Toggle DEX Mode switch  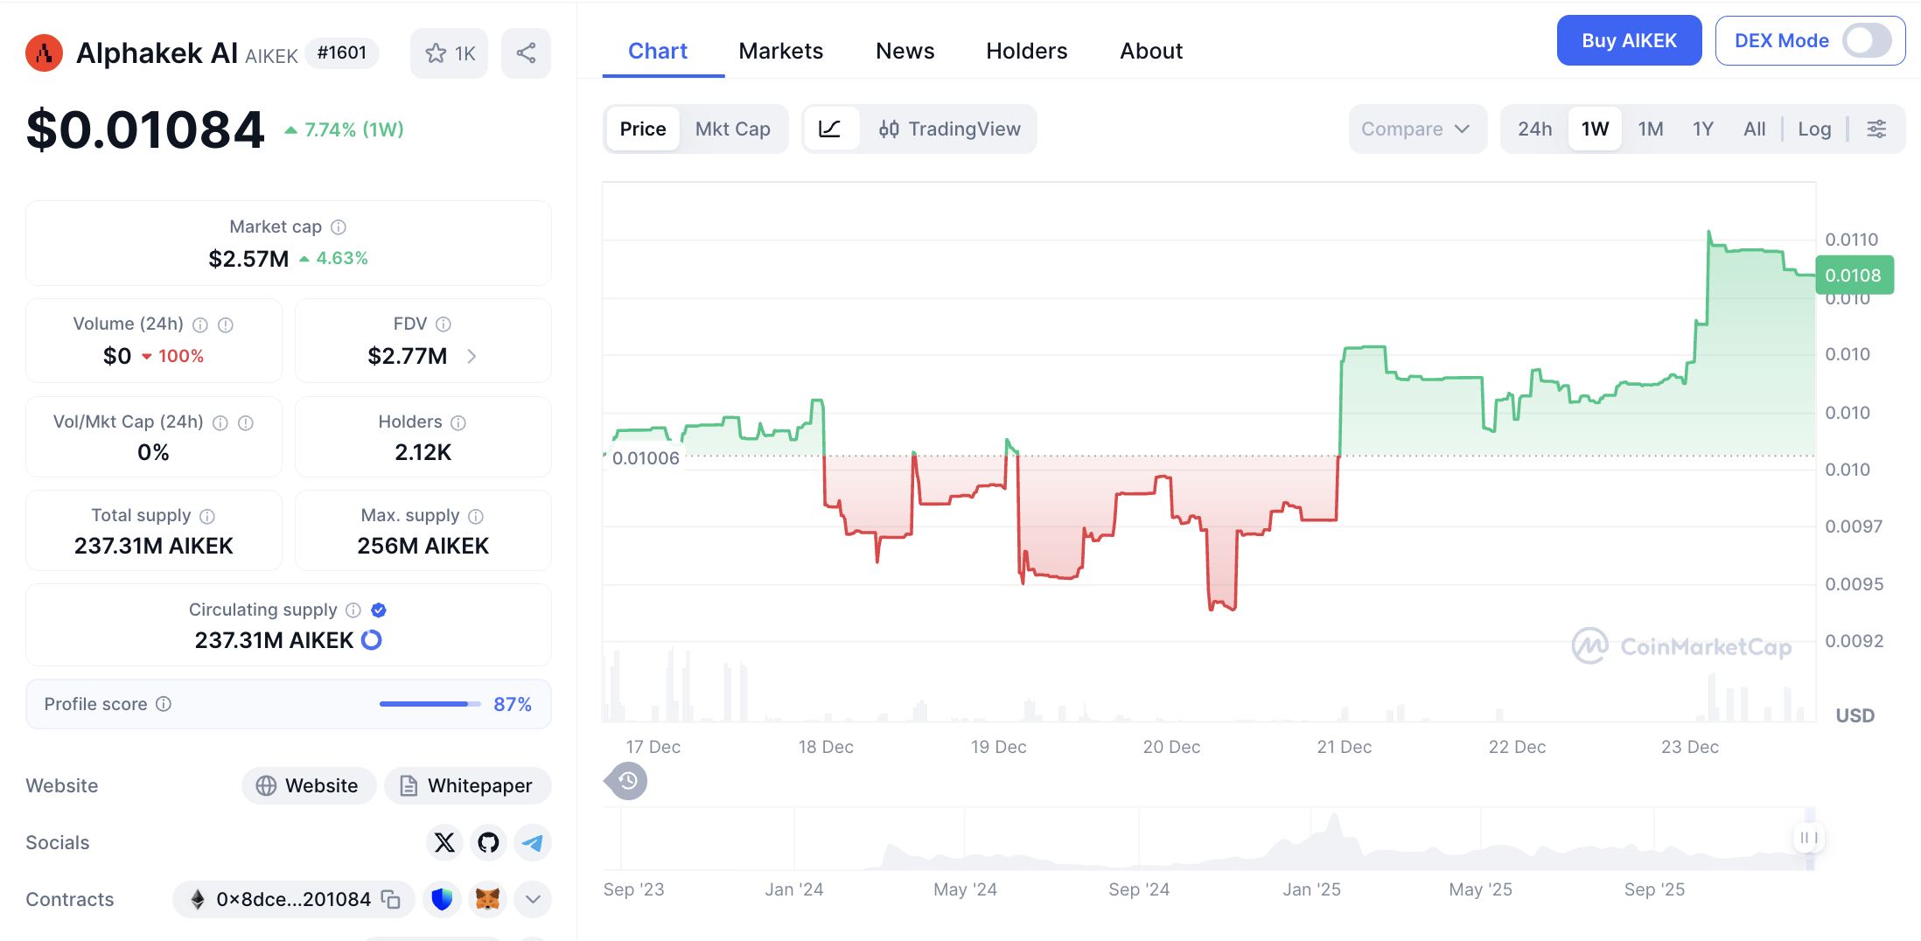click(x=1866, y=41)
